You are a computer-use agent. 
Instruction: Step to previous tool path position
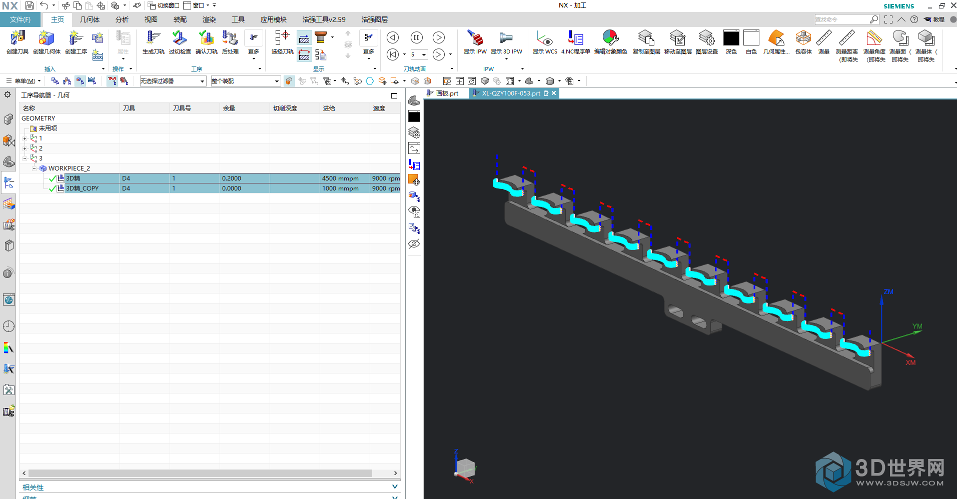393,54
